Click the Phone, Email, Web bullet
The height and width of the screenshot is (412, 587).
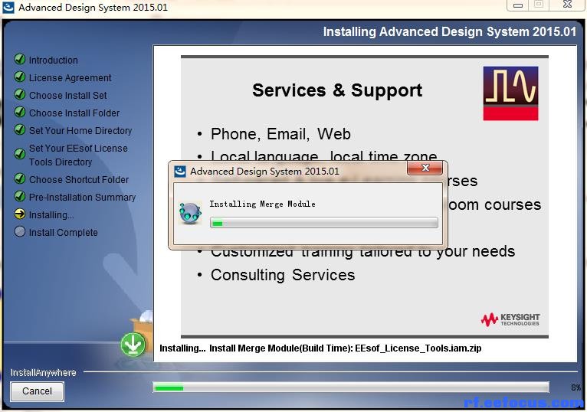click(280, 134)
